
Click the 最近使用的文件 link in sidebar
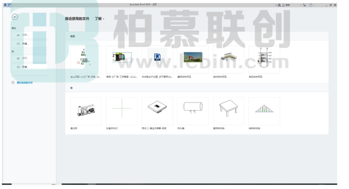25,82
